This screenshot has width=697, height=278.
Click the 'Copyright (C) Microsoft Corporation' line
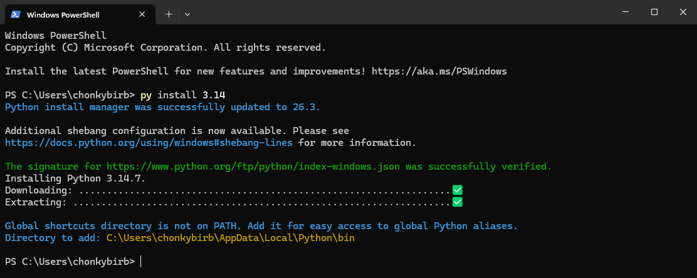point(165,48)
